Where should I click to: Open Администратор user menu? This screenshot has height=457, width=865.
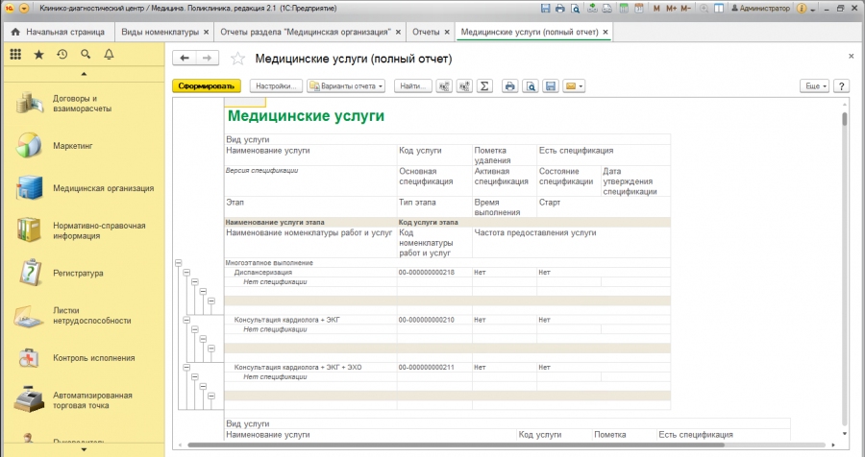[761, 9]
